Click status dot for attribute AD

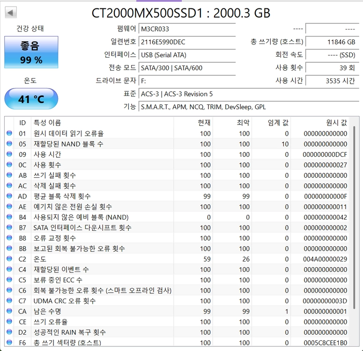[9, 196]
